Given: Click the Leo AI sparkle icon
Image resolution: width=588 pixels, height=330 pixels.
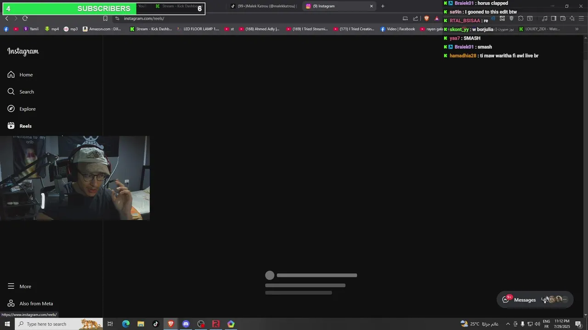Looking at the screenshot, I should coord(572,18).
